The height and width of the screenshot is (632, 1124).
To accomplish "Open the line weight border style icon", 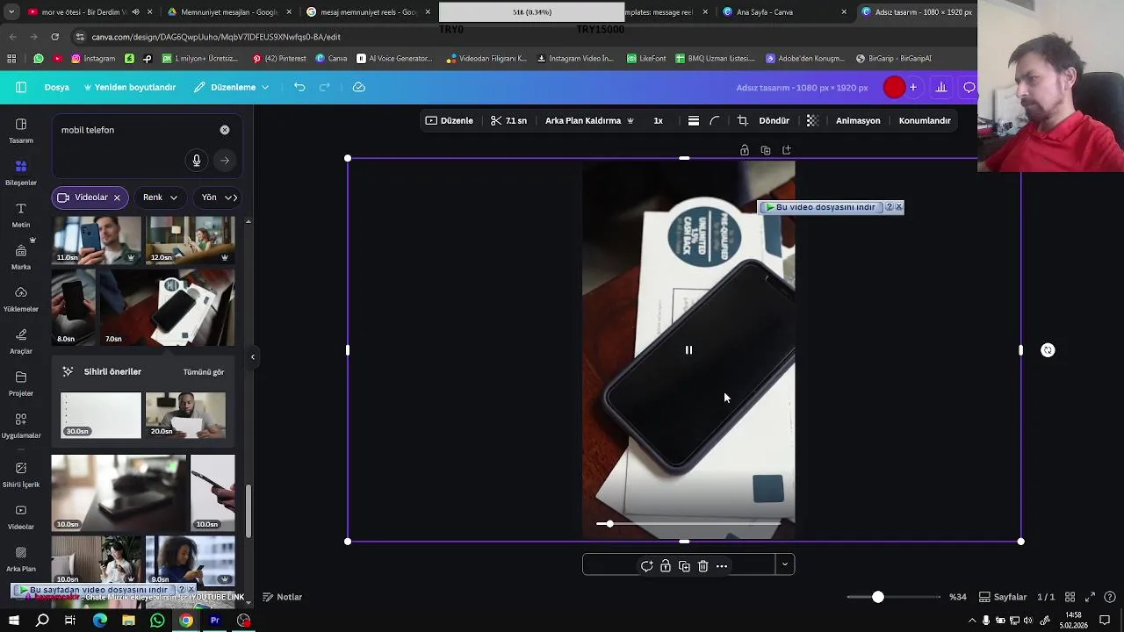I will tap(693, 120).
